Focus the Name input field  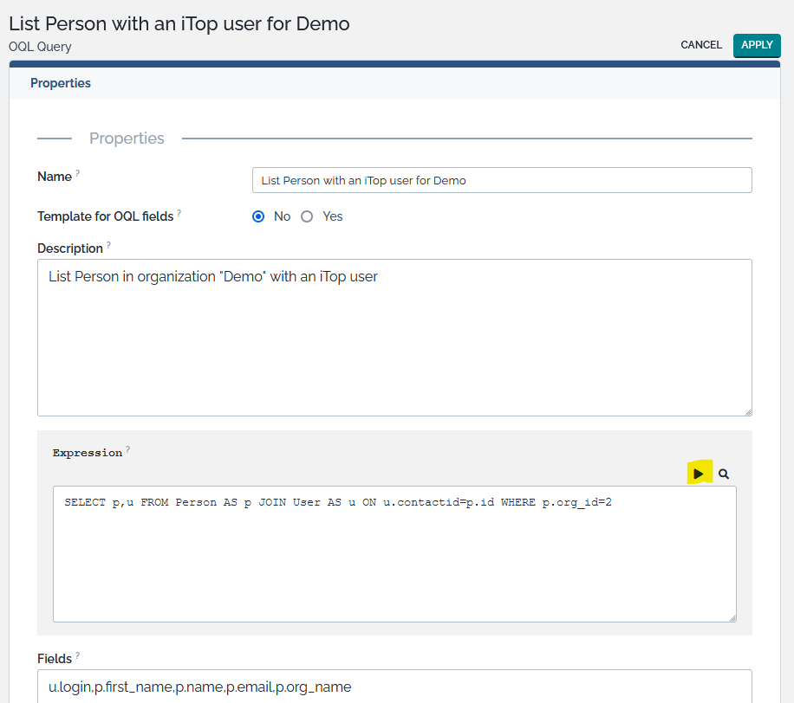501,180
